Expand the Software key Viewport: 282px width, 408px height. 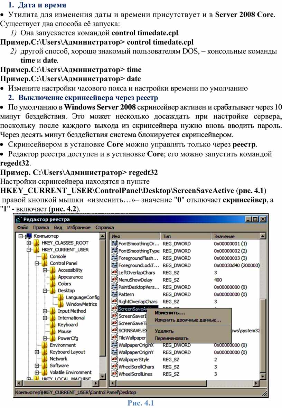tap(37, 365)
